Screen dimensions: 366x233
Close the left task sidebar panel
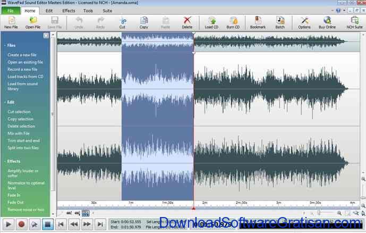(46, 35)
